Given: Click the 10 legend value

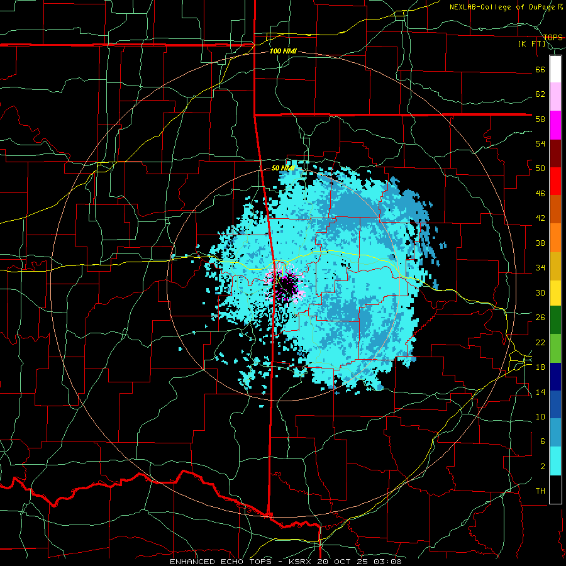Looking at the screenshot, I should [x=540, y=417].
